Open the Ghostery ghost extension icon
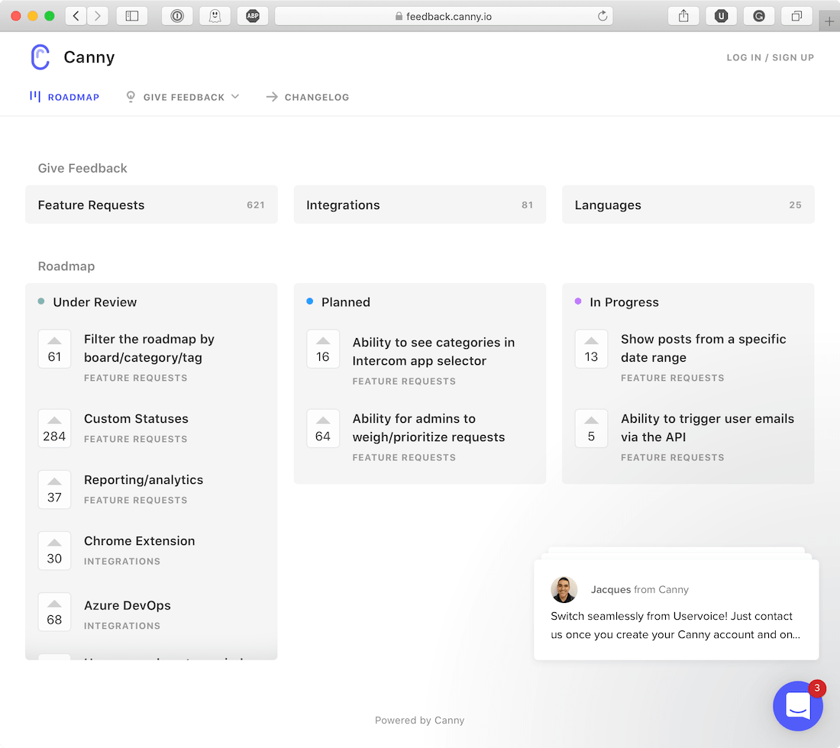Viewport: 840px width, 748px height. pos(215,16)
